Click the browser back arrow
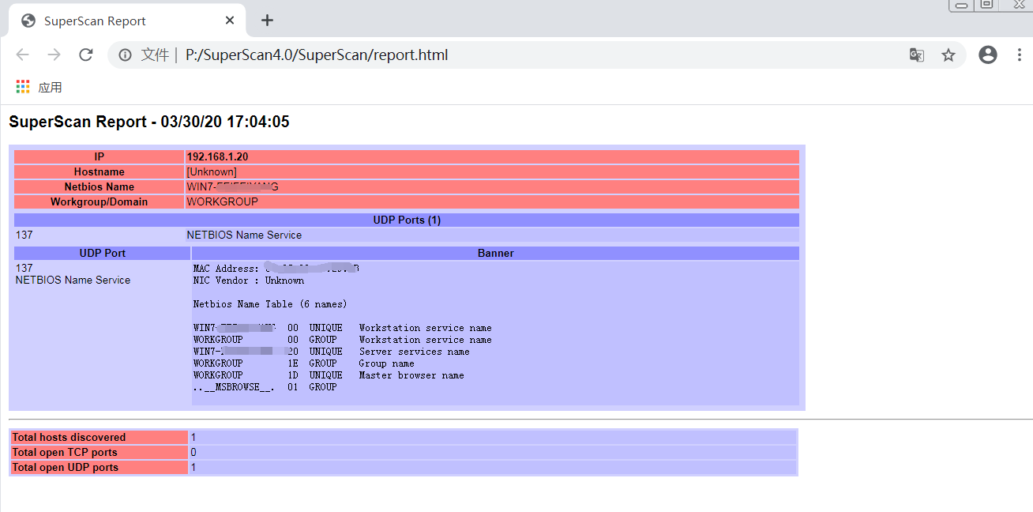Viewport: 1033px width, 512px height. (22, 55)
